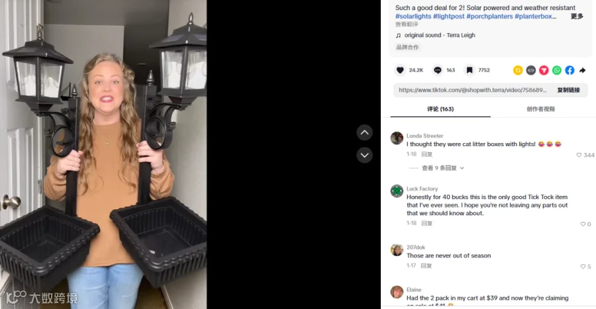
Task: Share the video to WhatsApp
Action: click(556, 70)
